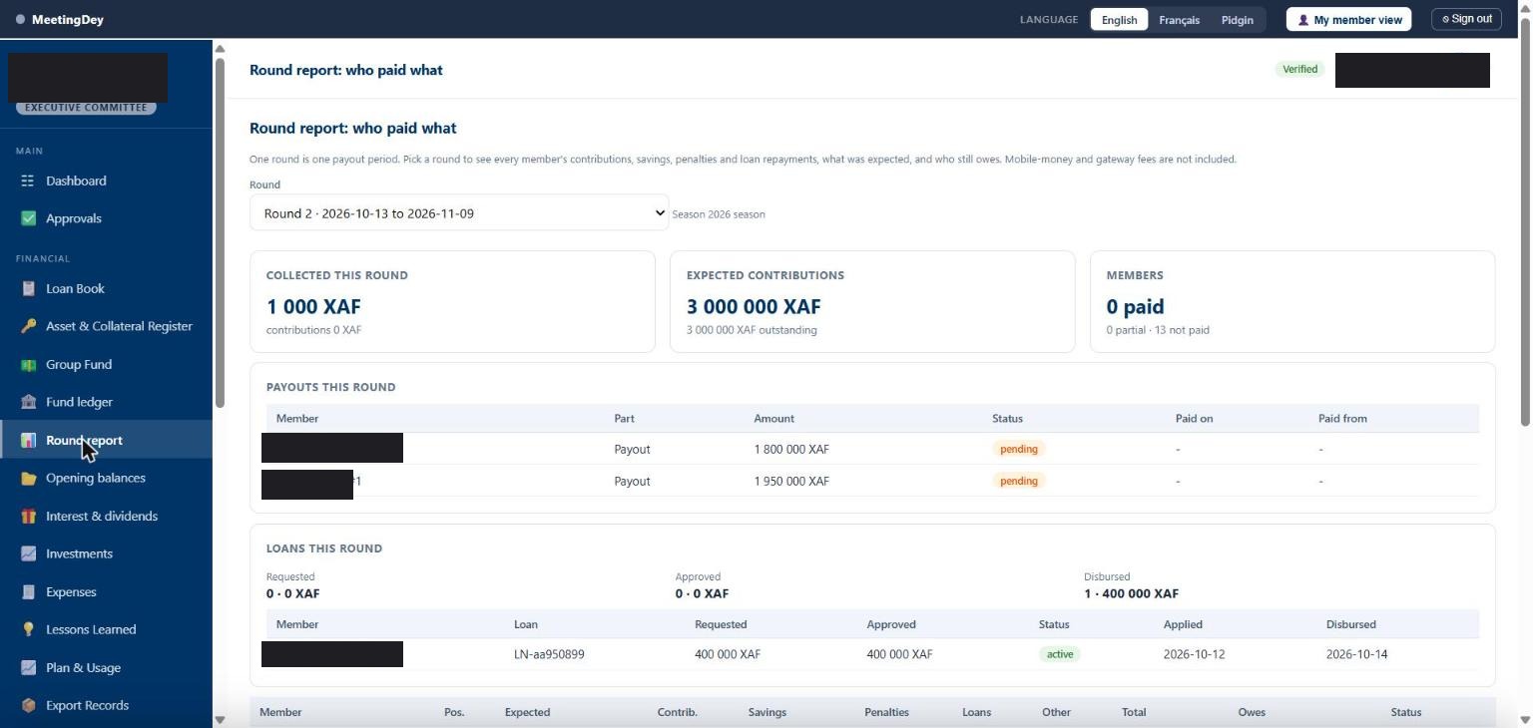This screenshot has height=728, width=1533.
Task: Select the Round report sidebar item
Action: point(106,440)
